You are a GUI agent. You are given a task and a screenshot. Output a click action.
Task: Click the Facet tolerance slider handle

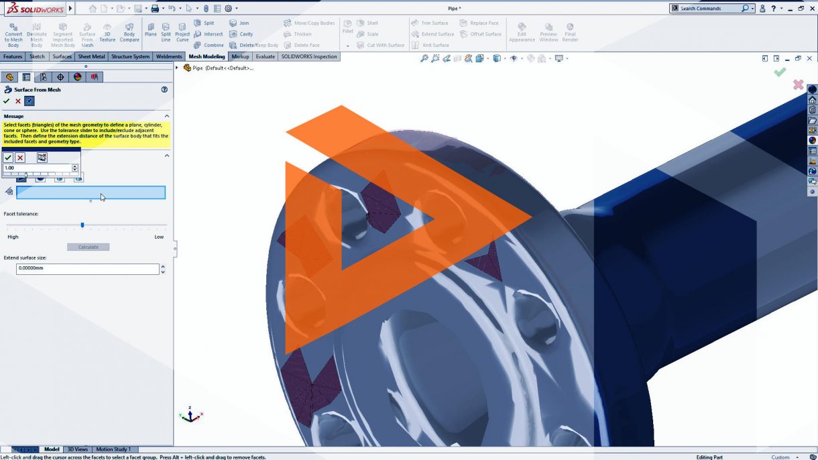(82, 225)
